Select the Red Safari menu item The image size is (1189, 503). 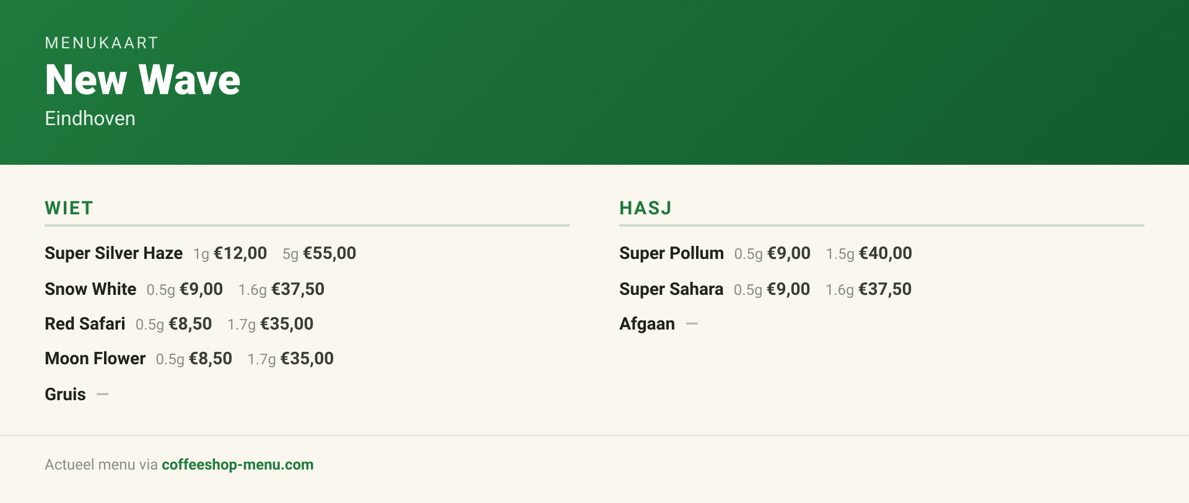pos(85,324)
